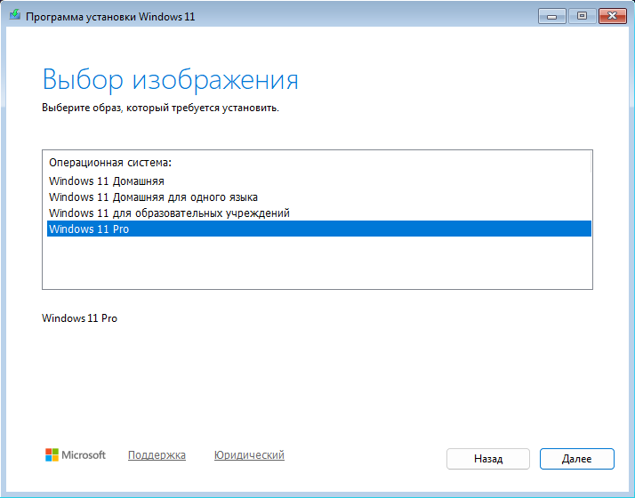Pick Windows 11 для образовательных учреждений
Image resolution: width=635 pixels, height=498 pixels.
click(x=319, y=213)
